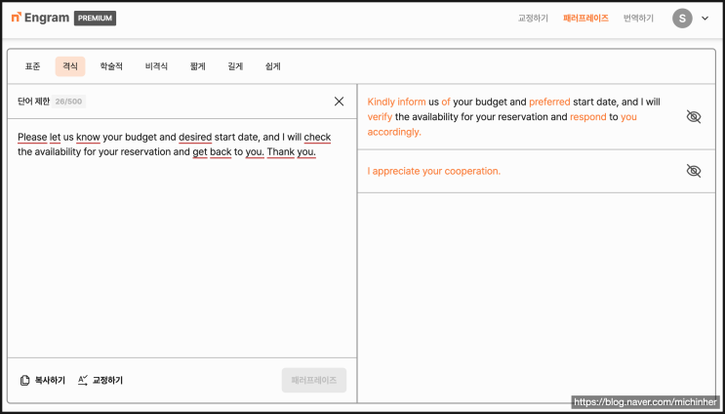Select the 학술적 style tab

111,66
